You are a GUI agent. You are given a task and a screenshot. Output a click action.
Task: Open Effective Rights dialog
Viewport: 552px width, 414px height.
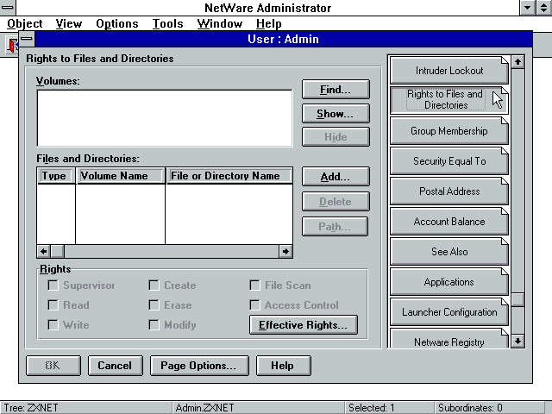(x=303, y=324)
